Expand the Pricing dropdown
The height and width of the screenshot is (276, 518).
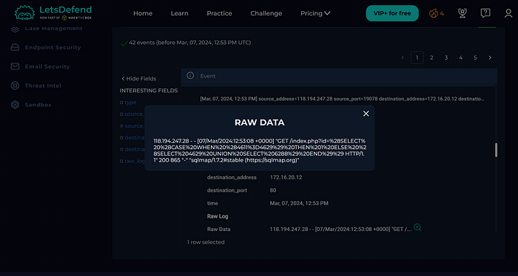[315, 13]
